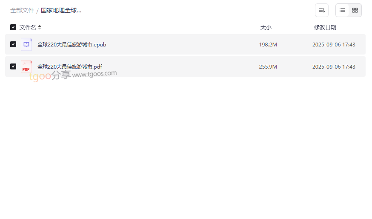Sort by filename using arrows next to 文件名
Screen dimensions: 372x219
click(x=40, y=27)
